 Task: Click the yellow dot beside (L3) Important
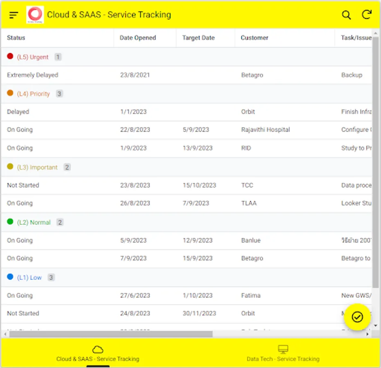click(10, 166)
